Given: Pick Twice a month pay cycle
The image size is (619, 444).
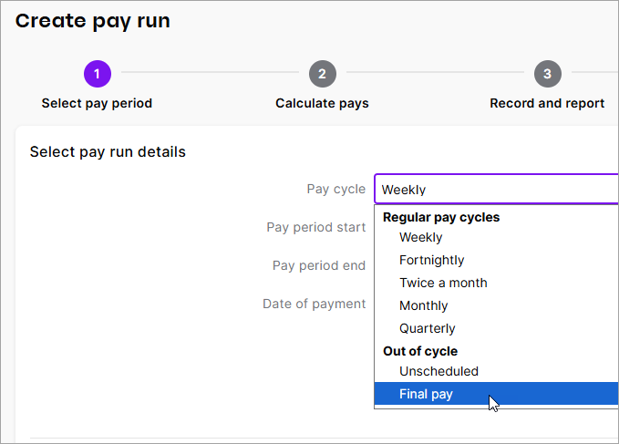Looking at the screenshot, I should [x=443, y=283].
